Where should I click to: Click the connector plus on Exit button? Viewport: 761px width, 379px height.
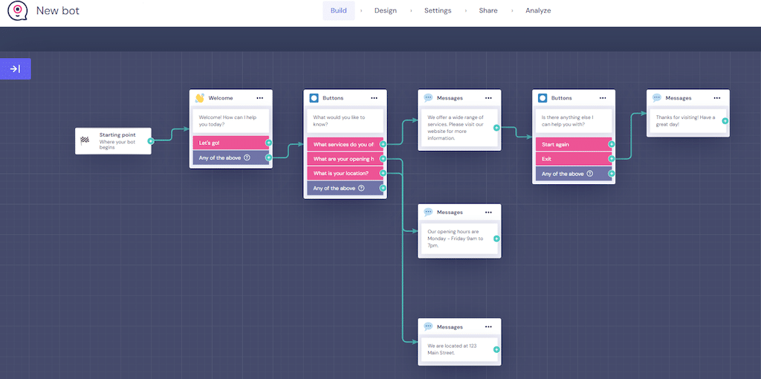pos(612,158)
